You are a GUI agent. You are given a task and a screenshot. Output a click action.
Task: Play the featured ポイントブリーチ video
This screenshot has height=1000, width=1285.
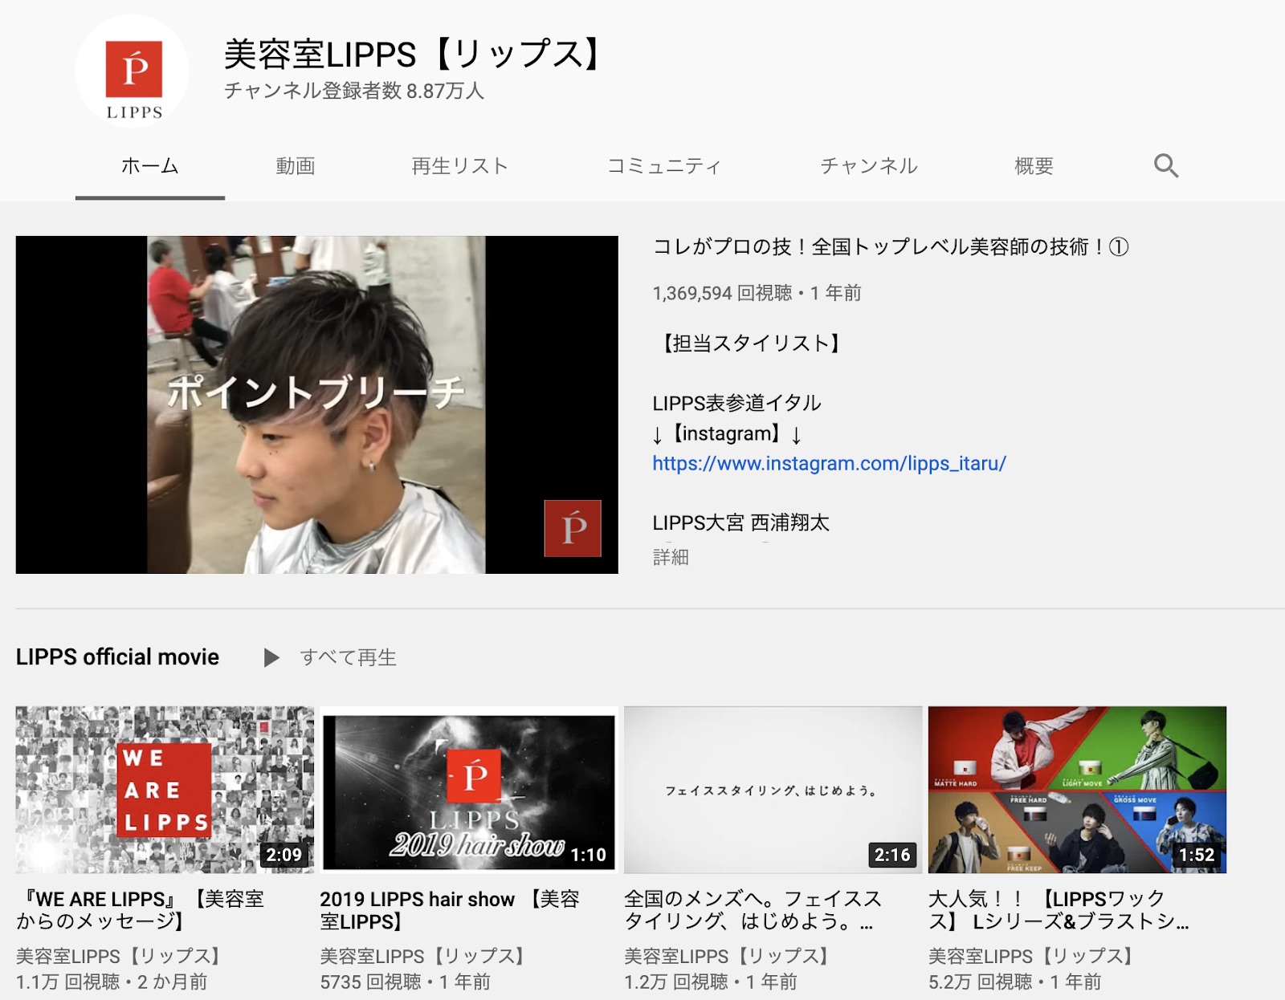coord(316,404)
